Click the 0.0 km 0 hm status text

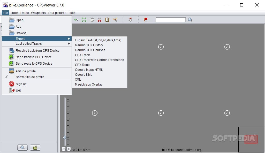point(82,150)
